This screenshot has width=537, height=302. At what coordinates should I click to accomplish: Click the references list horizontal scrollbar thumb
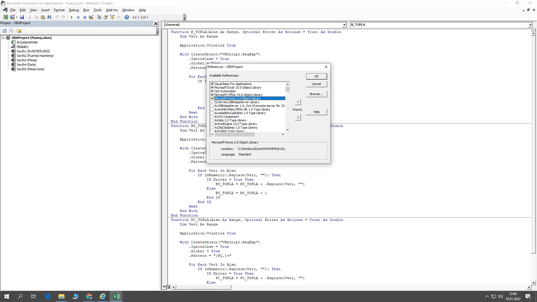pyautogui.click(x=234, y=135)
